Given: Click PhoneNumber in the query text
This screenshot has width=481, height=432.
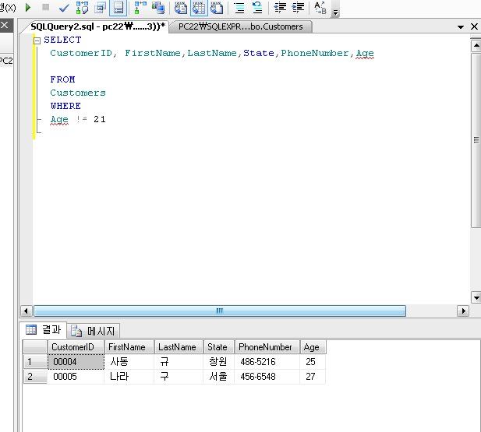Looking at the screenshot, I should point(315,53).
